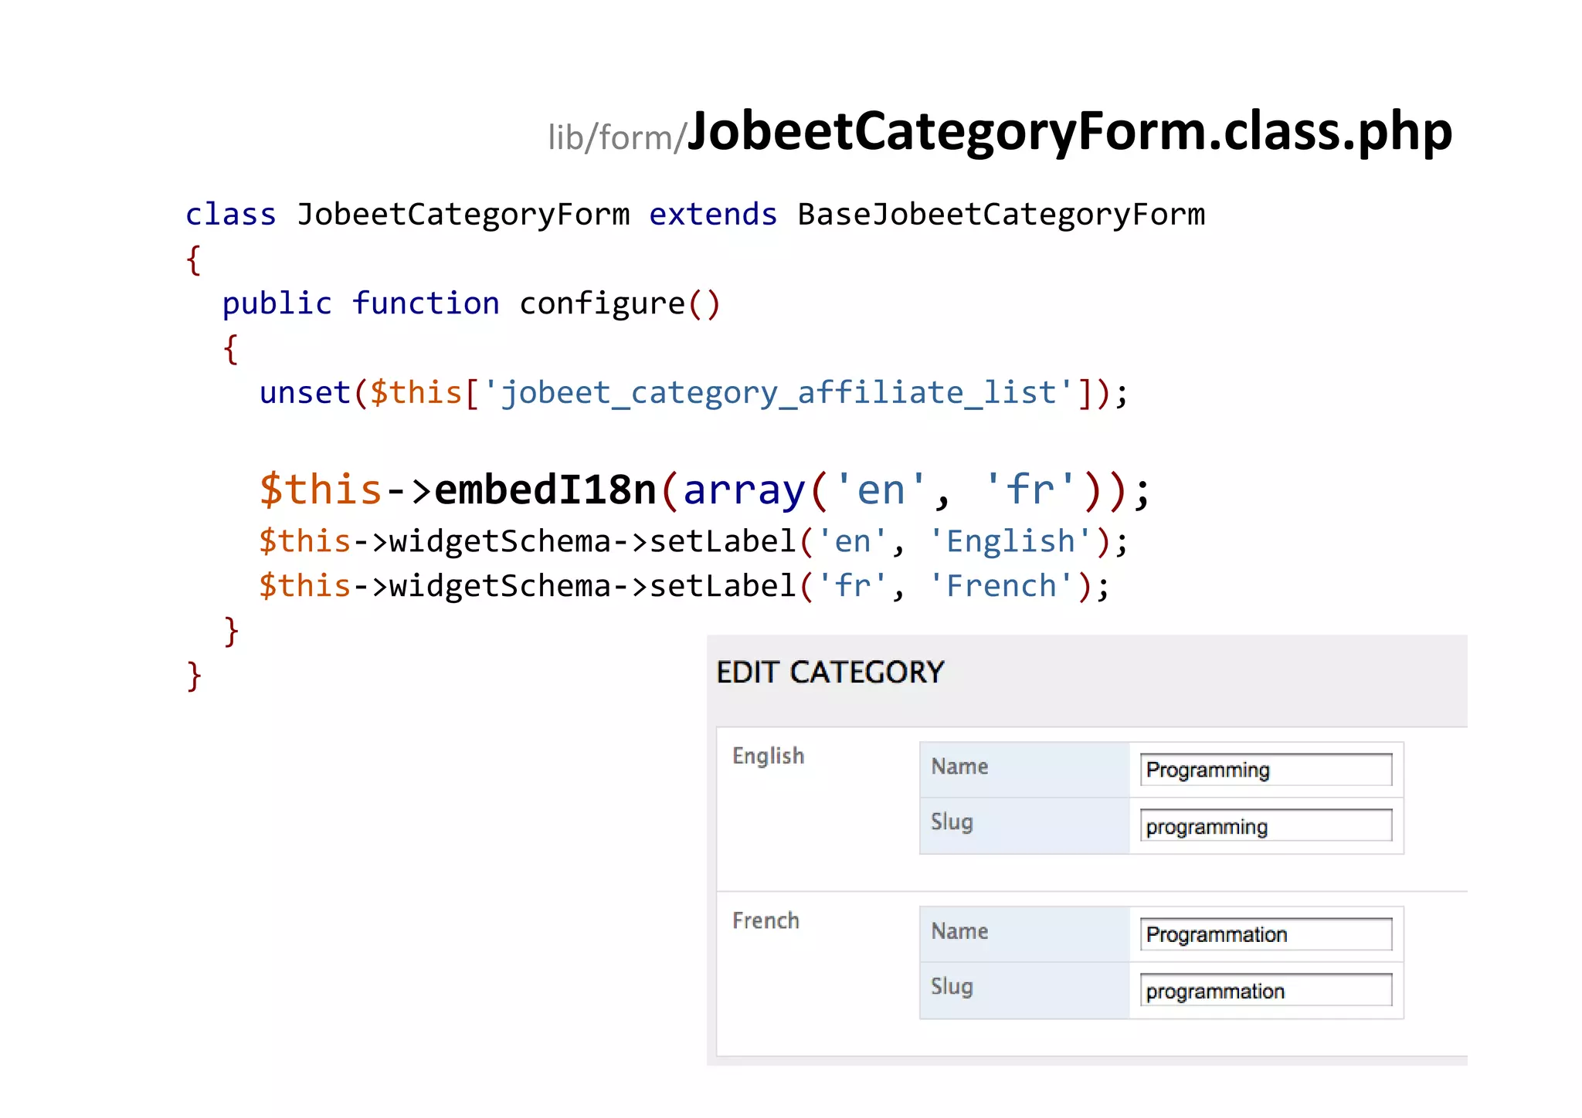Click the Slug label in English section
1582x1118 pixels.
click(x=952, y=822)
